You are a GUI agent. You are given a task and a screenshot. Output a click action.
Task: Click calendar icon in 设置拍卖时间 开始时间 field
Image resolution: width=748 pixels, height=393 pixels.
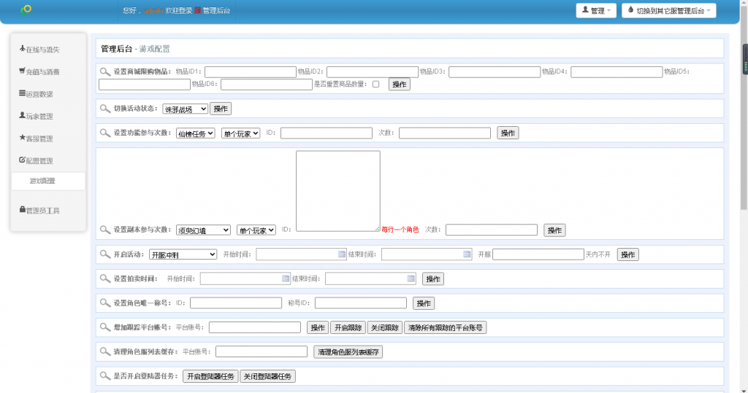[x=286, y=279]
